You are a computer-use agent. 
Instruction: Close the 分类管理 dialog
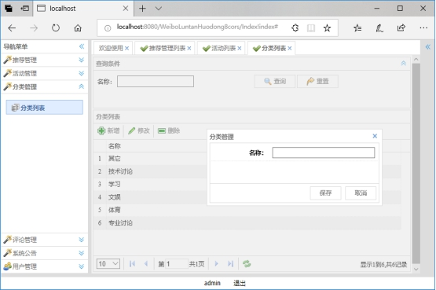point(375,136)
